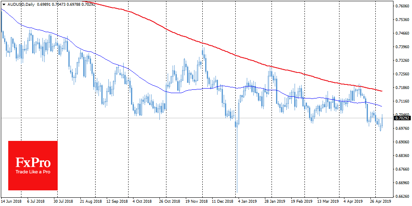Click the 0.69060 price axis label
This screenshot has height=206, width=412.
(x=403, y=142)
